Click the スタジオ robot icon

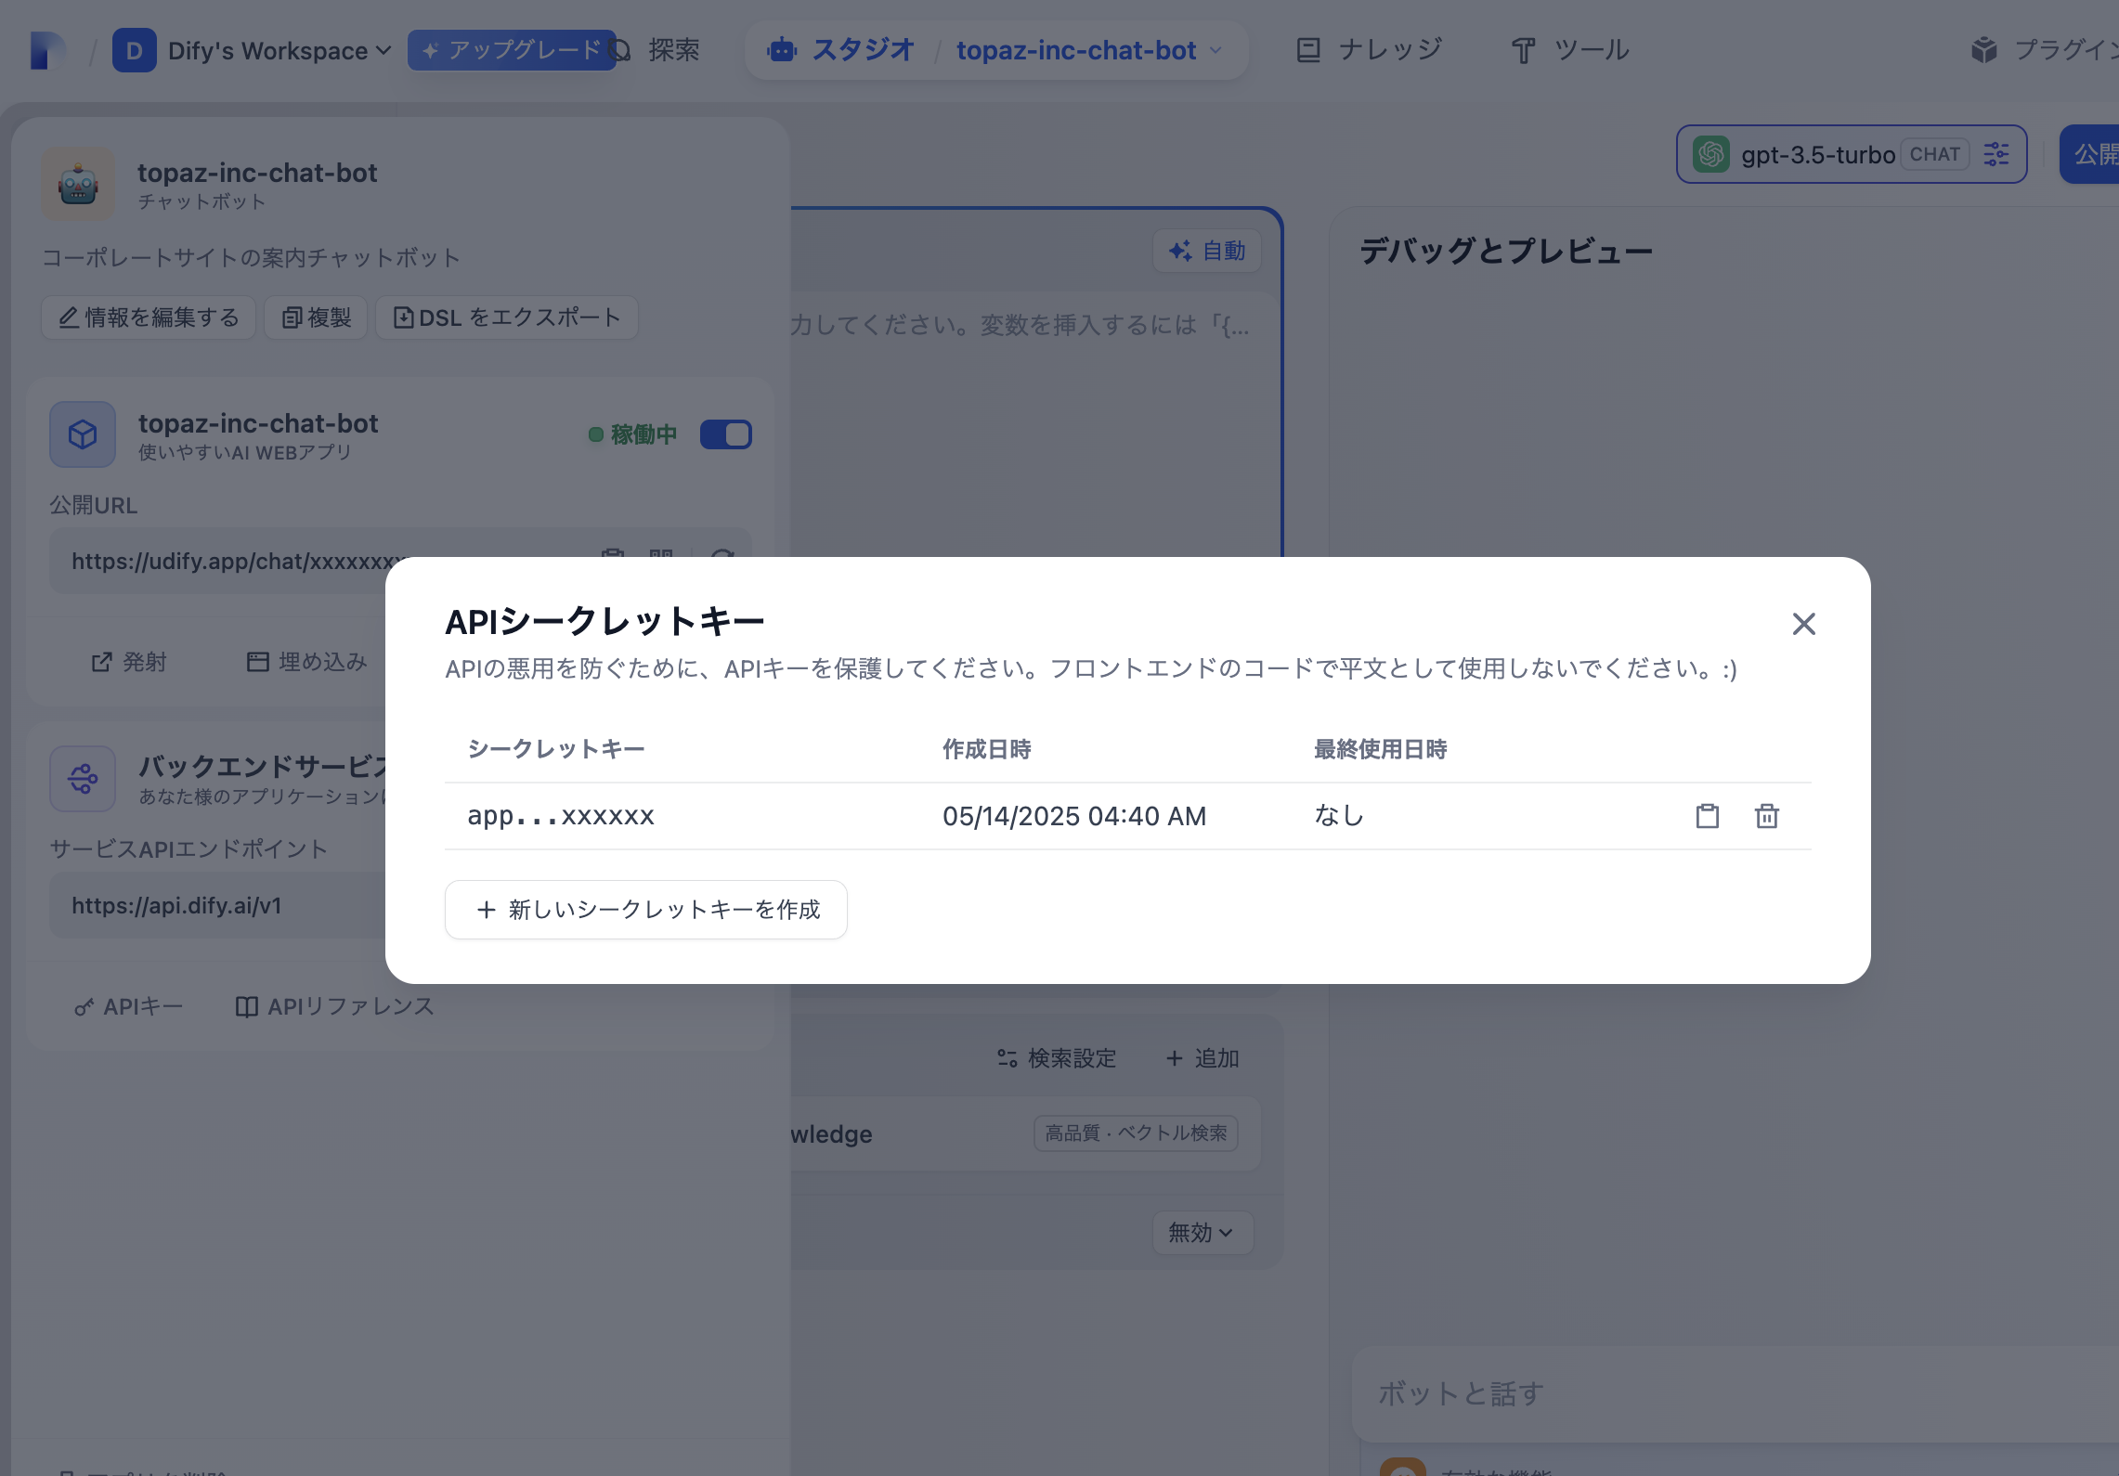(782, 50)
